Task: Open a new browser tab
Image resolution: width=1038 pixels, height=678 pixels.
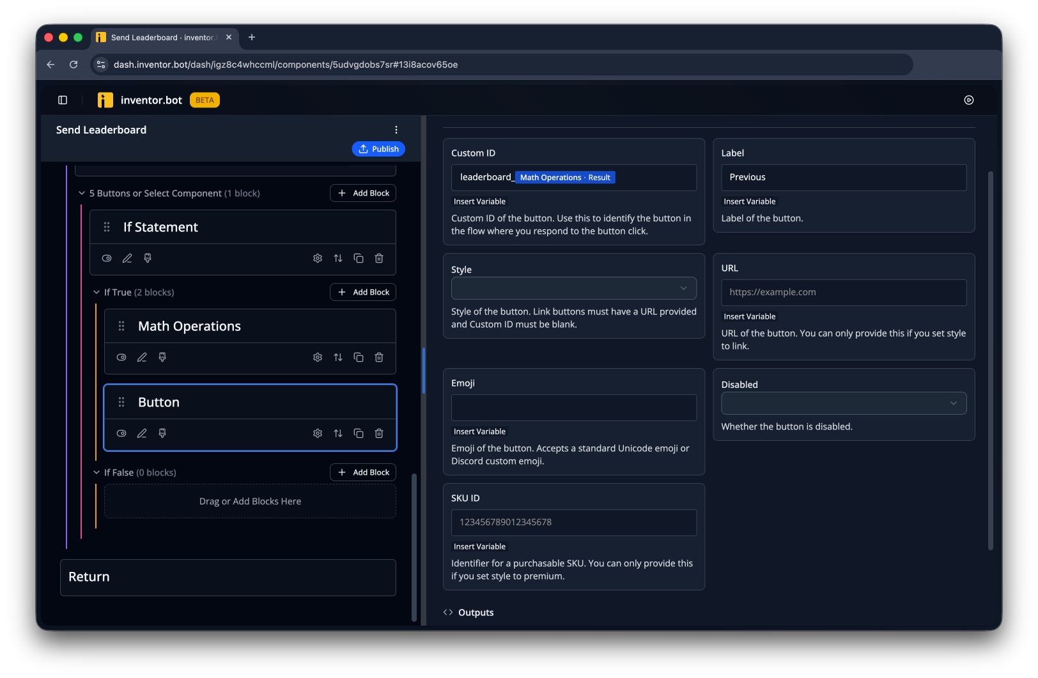Action: coord(252,37)
